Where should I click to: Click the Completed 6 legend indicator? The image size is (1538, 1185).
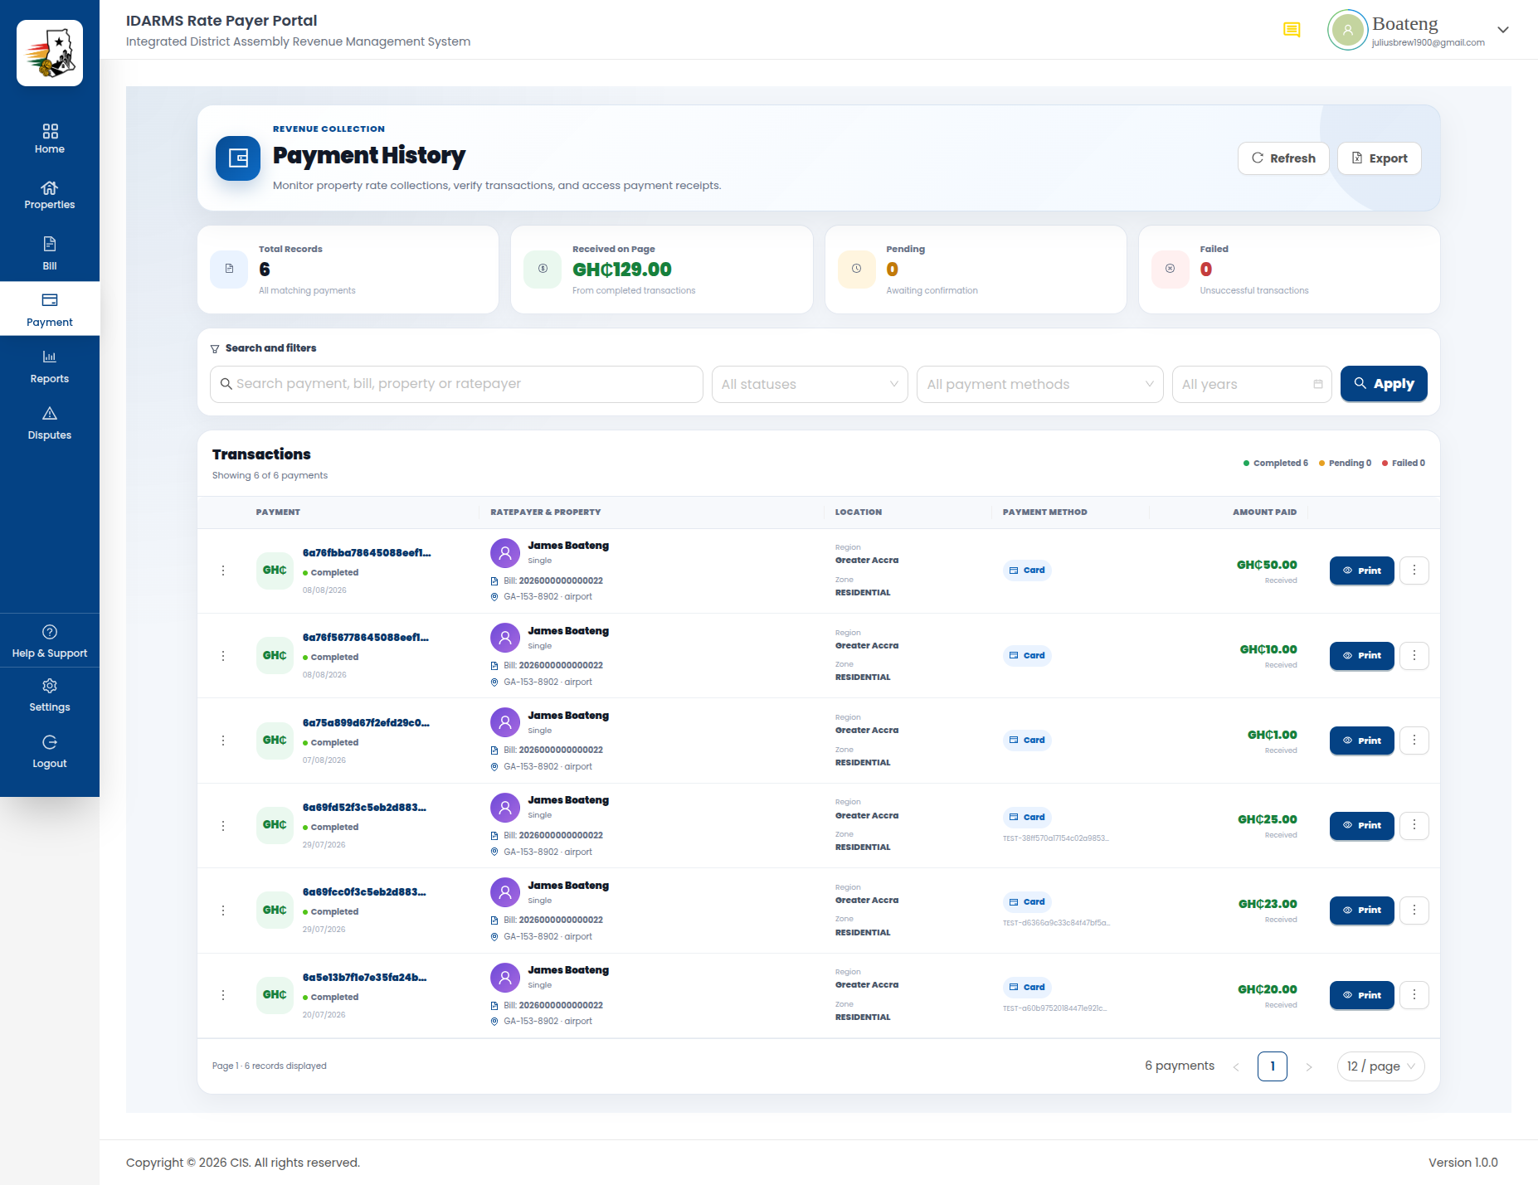[1276, 464]
